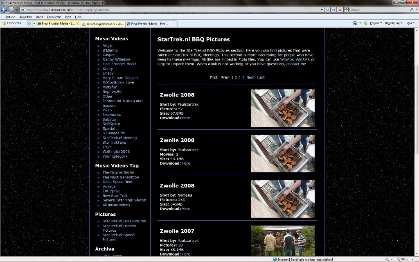Go to pagination page 2
Image resolution: width=419 pixels, height=262 pixels.
[x=236, y=77]
